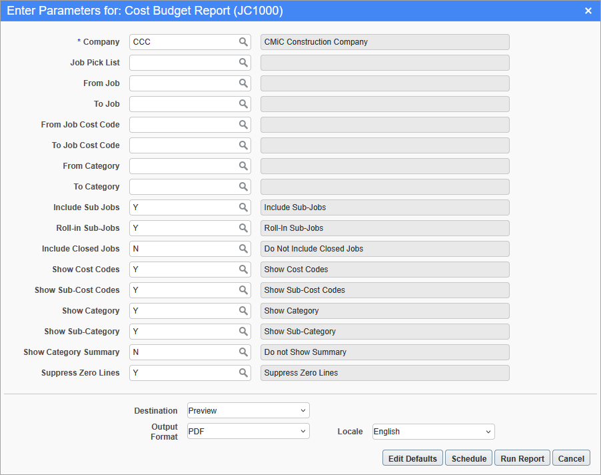Image resolution: width=601 pixels, height=475 pixels.
Task: Open the Show Category Summary lookup
Action: 244,352
